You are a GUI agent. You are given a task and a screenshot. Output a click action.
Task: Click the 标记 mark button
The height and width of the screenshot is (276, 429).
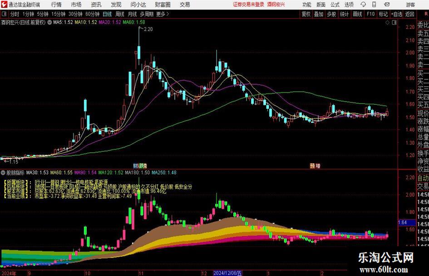point(383,14)
